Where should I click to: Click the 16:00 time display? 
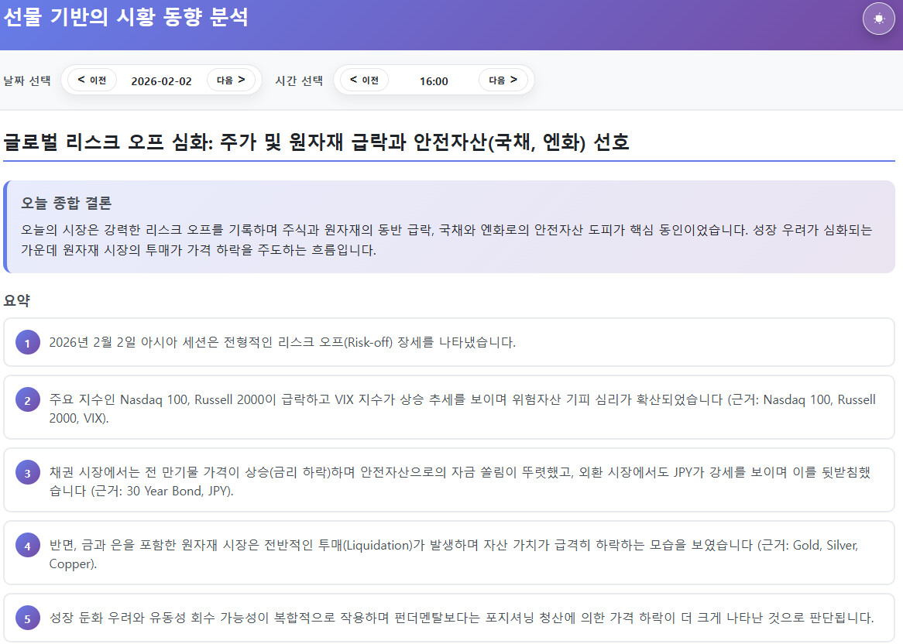434,80
